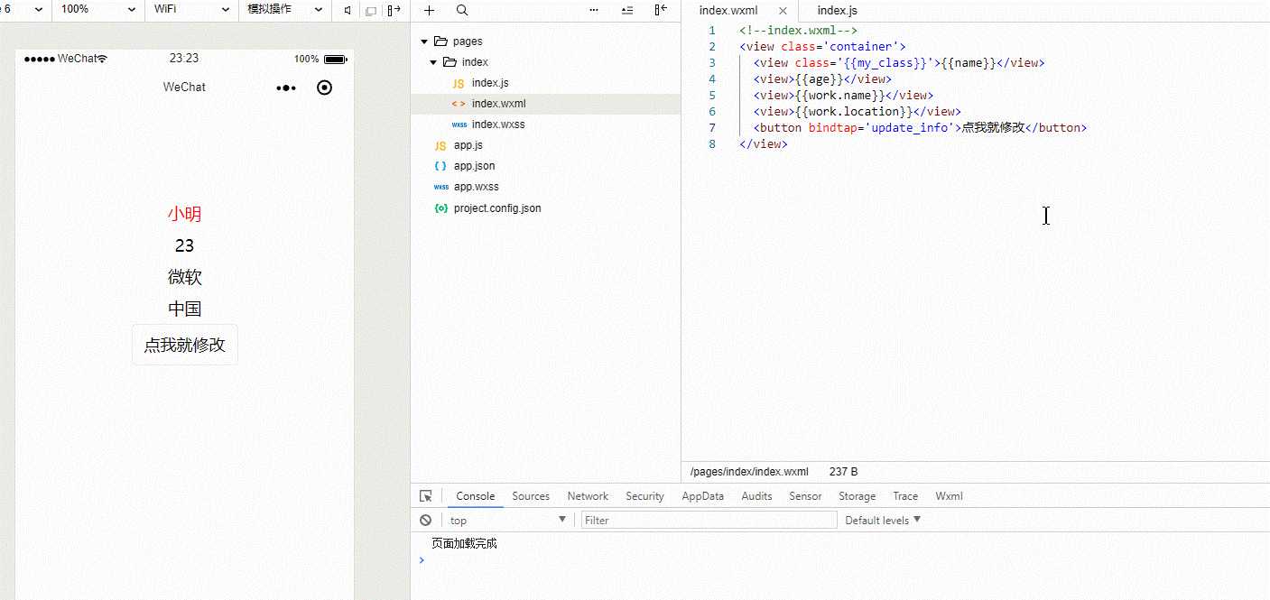
Task: Click the detach simulator window icon
Action: (x=370, y=10)
